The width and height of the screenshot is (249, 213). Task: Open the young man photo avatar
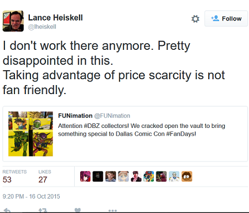coord(111,176)
